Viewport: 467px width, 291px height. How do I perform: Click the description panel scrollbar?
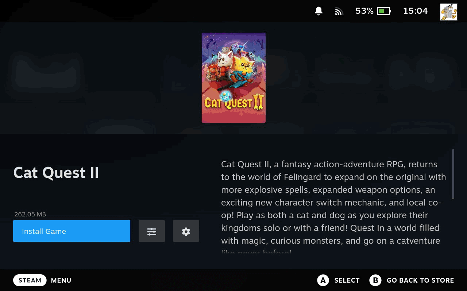click(453, 174)
